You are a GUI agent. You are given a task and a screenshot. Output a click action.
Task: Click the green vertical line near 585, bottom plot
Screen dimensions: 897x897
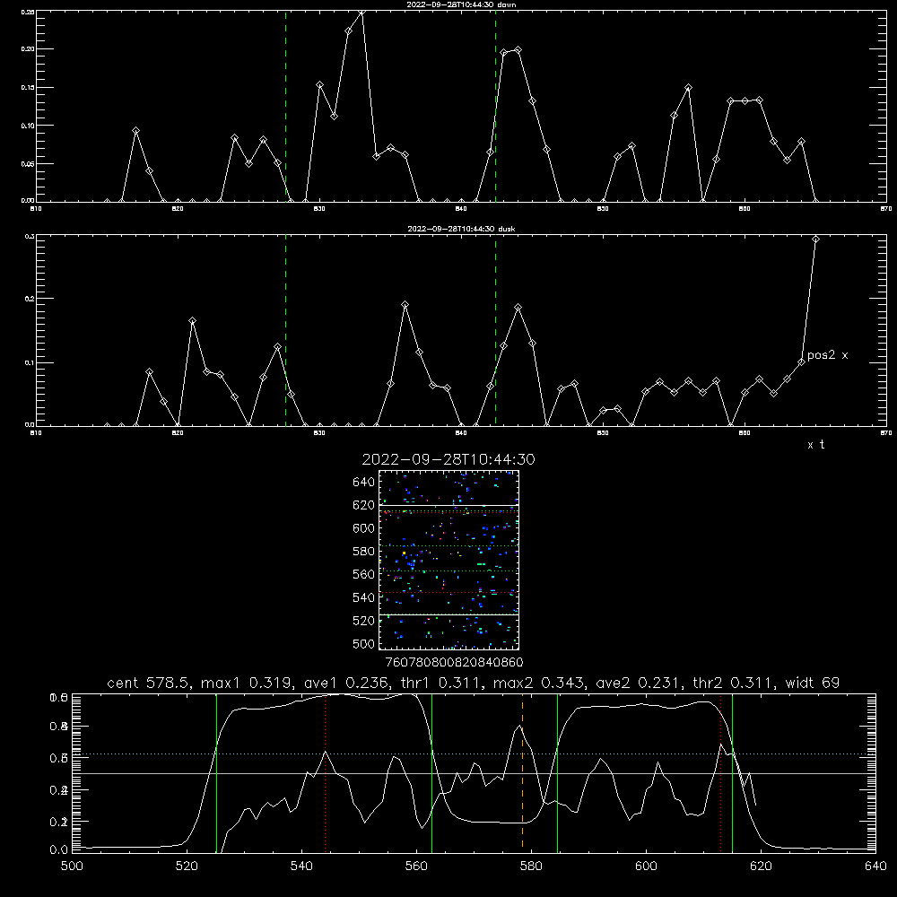click(x=557, y=772)
